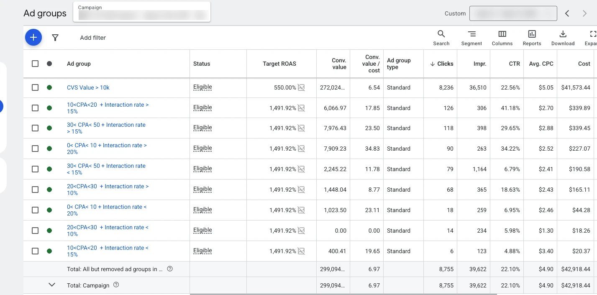Sort by CTR column header

[x=514, y=64]
